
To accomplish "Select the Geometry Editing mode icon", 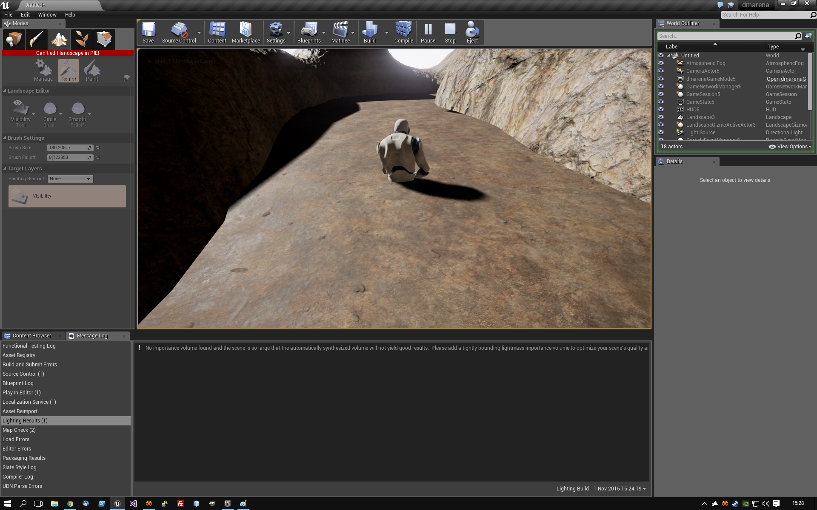I will [104, 39].
